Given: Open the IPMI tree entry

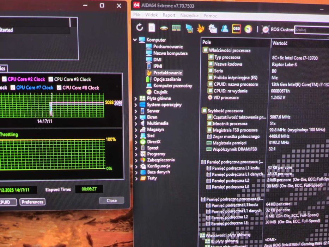Looking at the screenshot, I should point(158,66).
